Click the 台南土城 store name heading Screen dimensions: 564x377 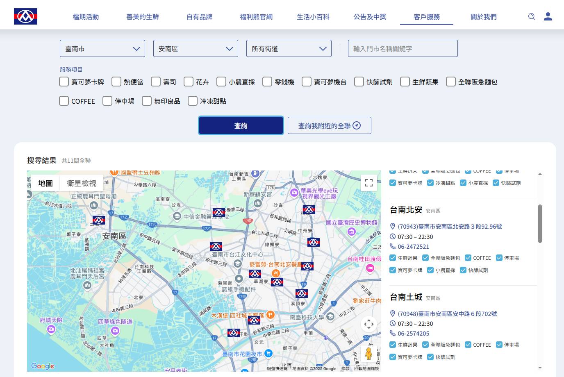pos(406,297)
